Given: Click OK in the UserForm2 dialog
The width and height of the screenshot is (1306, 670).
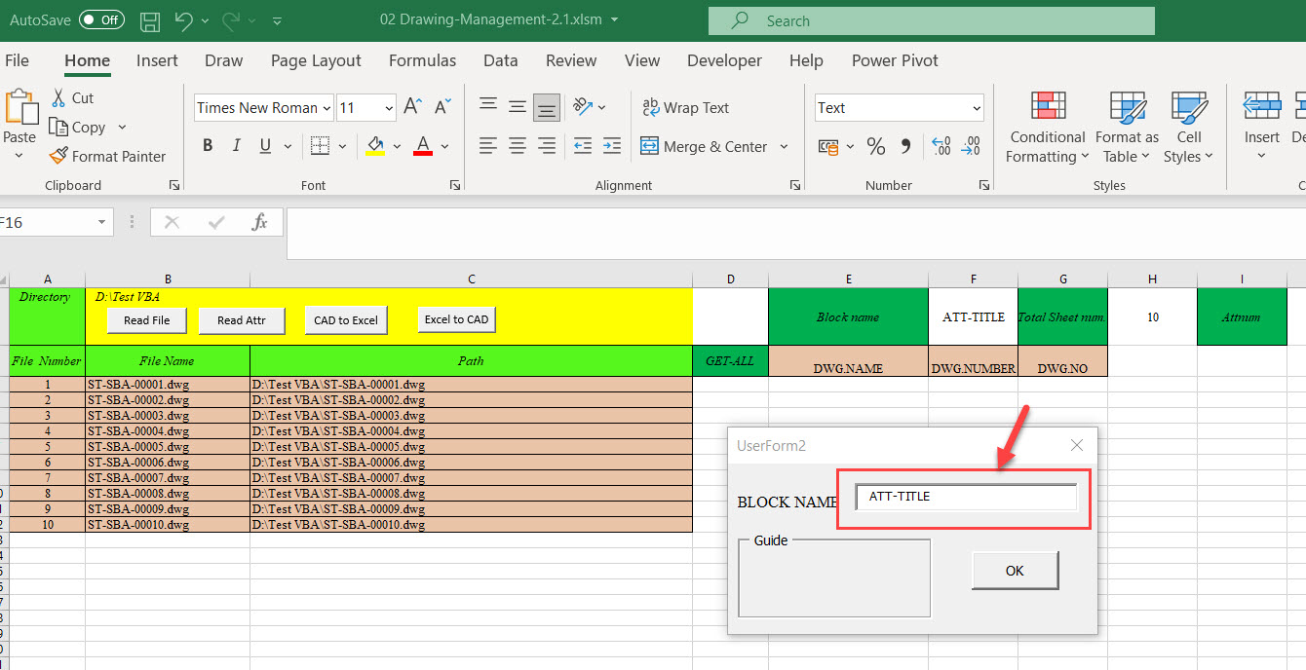Looking at the screenshot, I should coord(1015,571).
